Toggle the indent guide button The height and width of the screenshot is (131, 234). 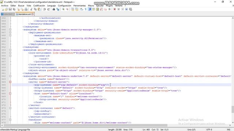point(90,9)
